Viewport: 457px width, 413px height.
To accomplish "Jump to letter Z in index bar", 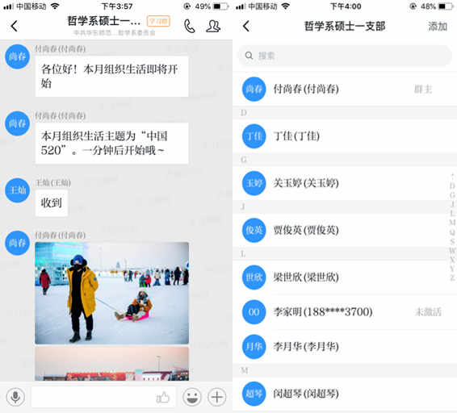I will [x=452, y=277].
